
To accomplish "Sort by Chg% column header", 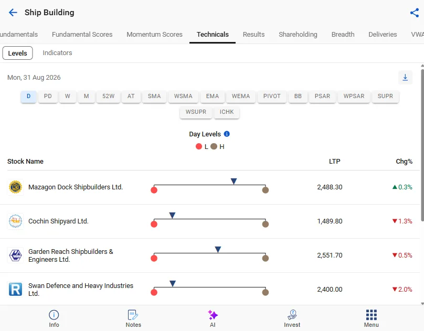I will coord(404,162).
